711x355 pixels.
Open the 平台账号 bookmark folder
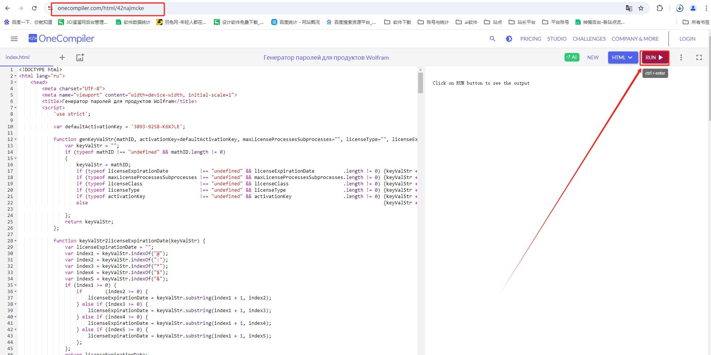(x=556, y=22)
